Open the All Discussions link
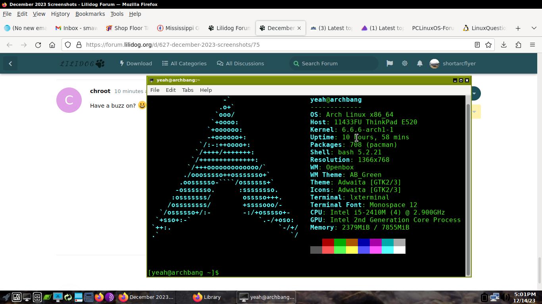This screenshot has width=542, height=304. click(x=240, y=63)
